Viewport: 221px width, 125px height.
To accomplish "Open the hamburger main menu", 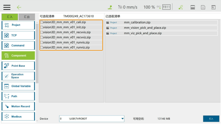I will tap(7, 7).
